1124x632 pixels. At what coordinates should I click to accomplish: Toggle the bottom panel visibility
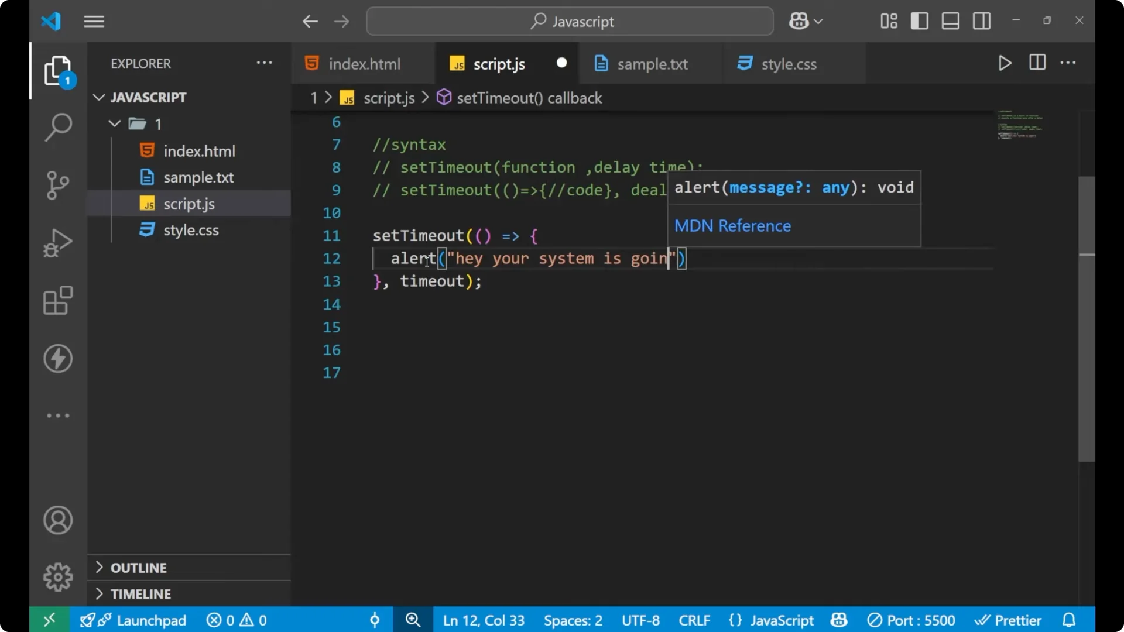(950, 21)
